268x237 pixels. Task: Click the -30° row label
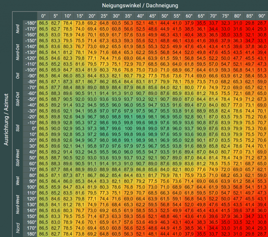30,111
